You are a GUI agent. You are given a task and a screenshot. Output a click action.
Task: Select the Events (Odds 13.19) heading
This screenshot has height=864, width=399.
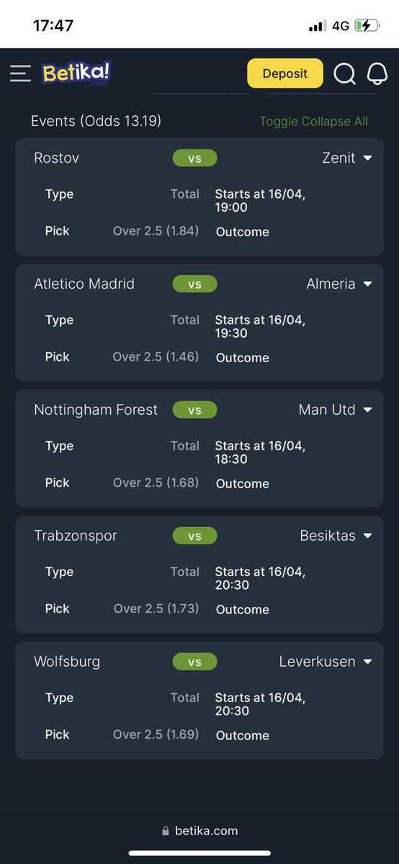tap(96, 121)
